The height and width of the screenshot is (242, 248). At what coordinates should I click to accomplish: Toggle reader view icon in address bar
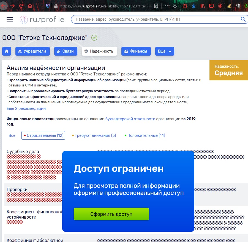click(156, 6)
